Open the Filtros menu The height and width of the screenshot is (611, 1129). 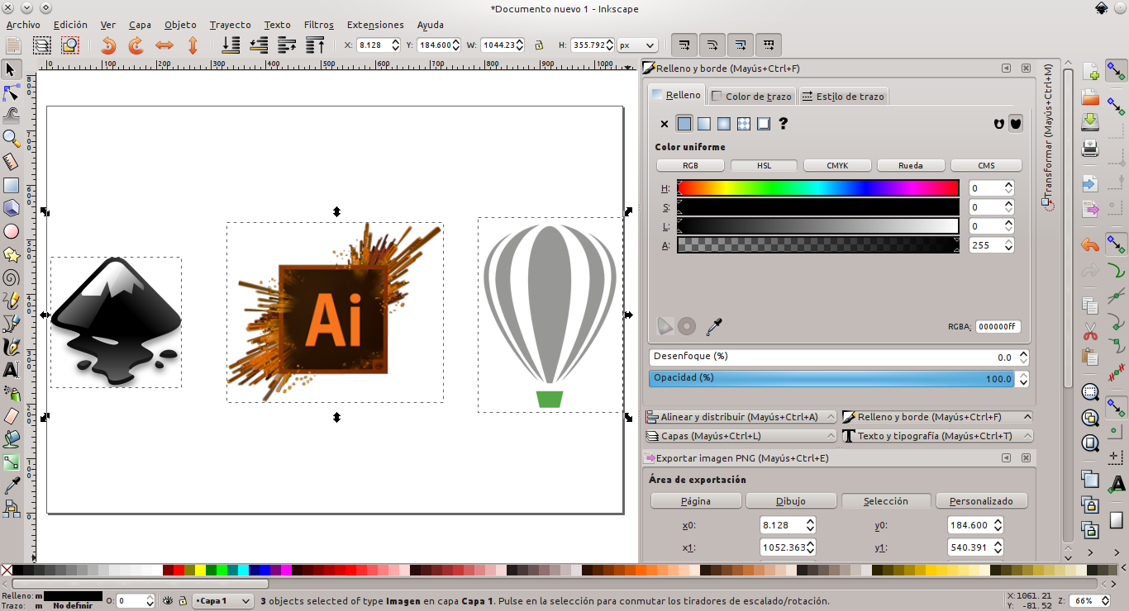coord(318,25)
